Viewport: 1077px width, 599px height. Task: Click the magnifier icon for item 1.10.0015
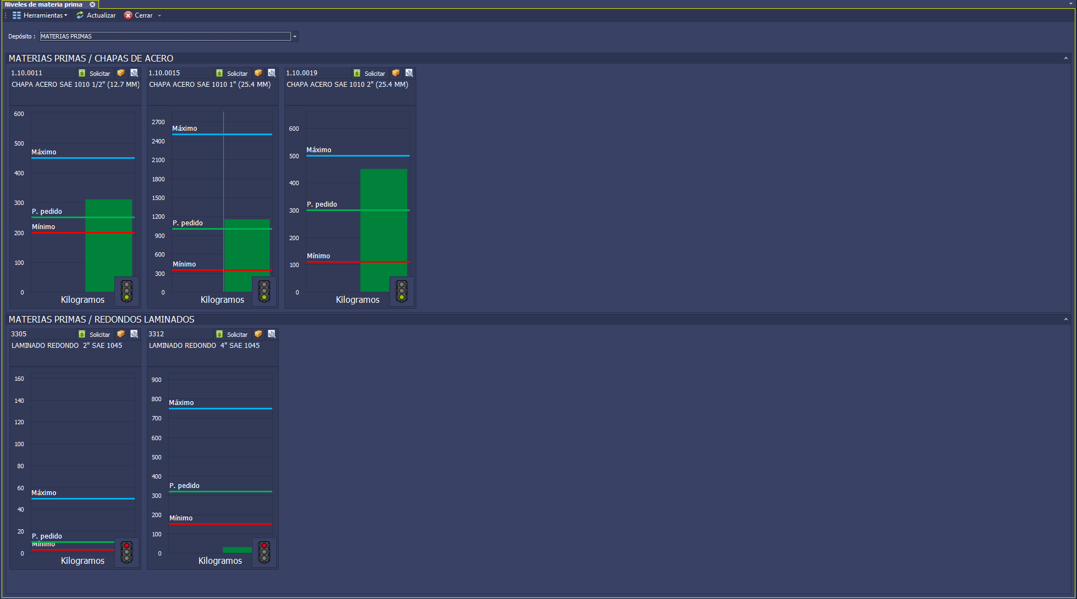pos(272,73)
